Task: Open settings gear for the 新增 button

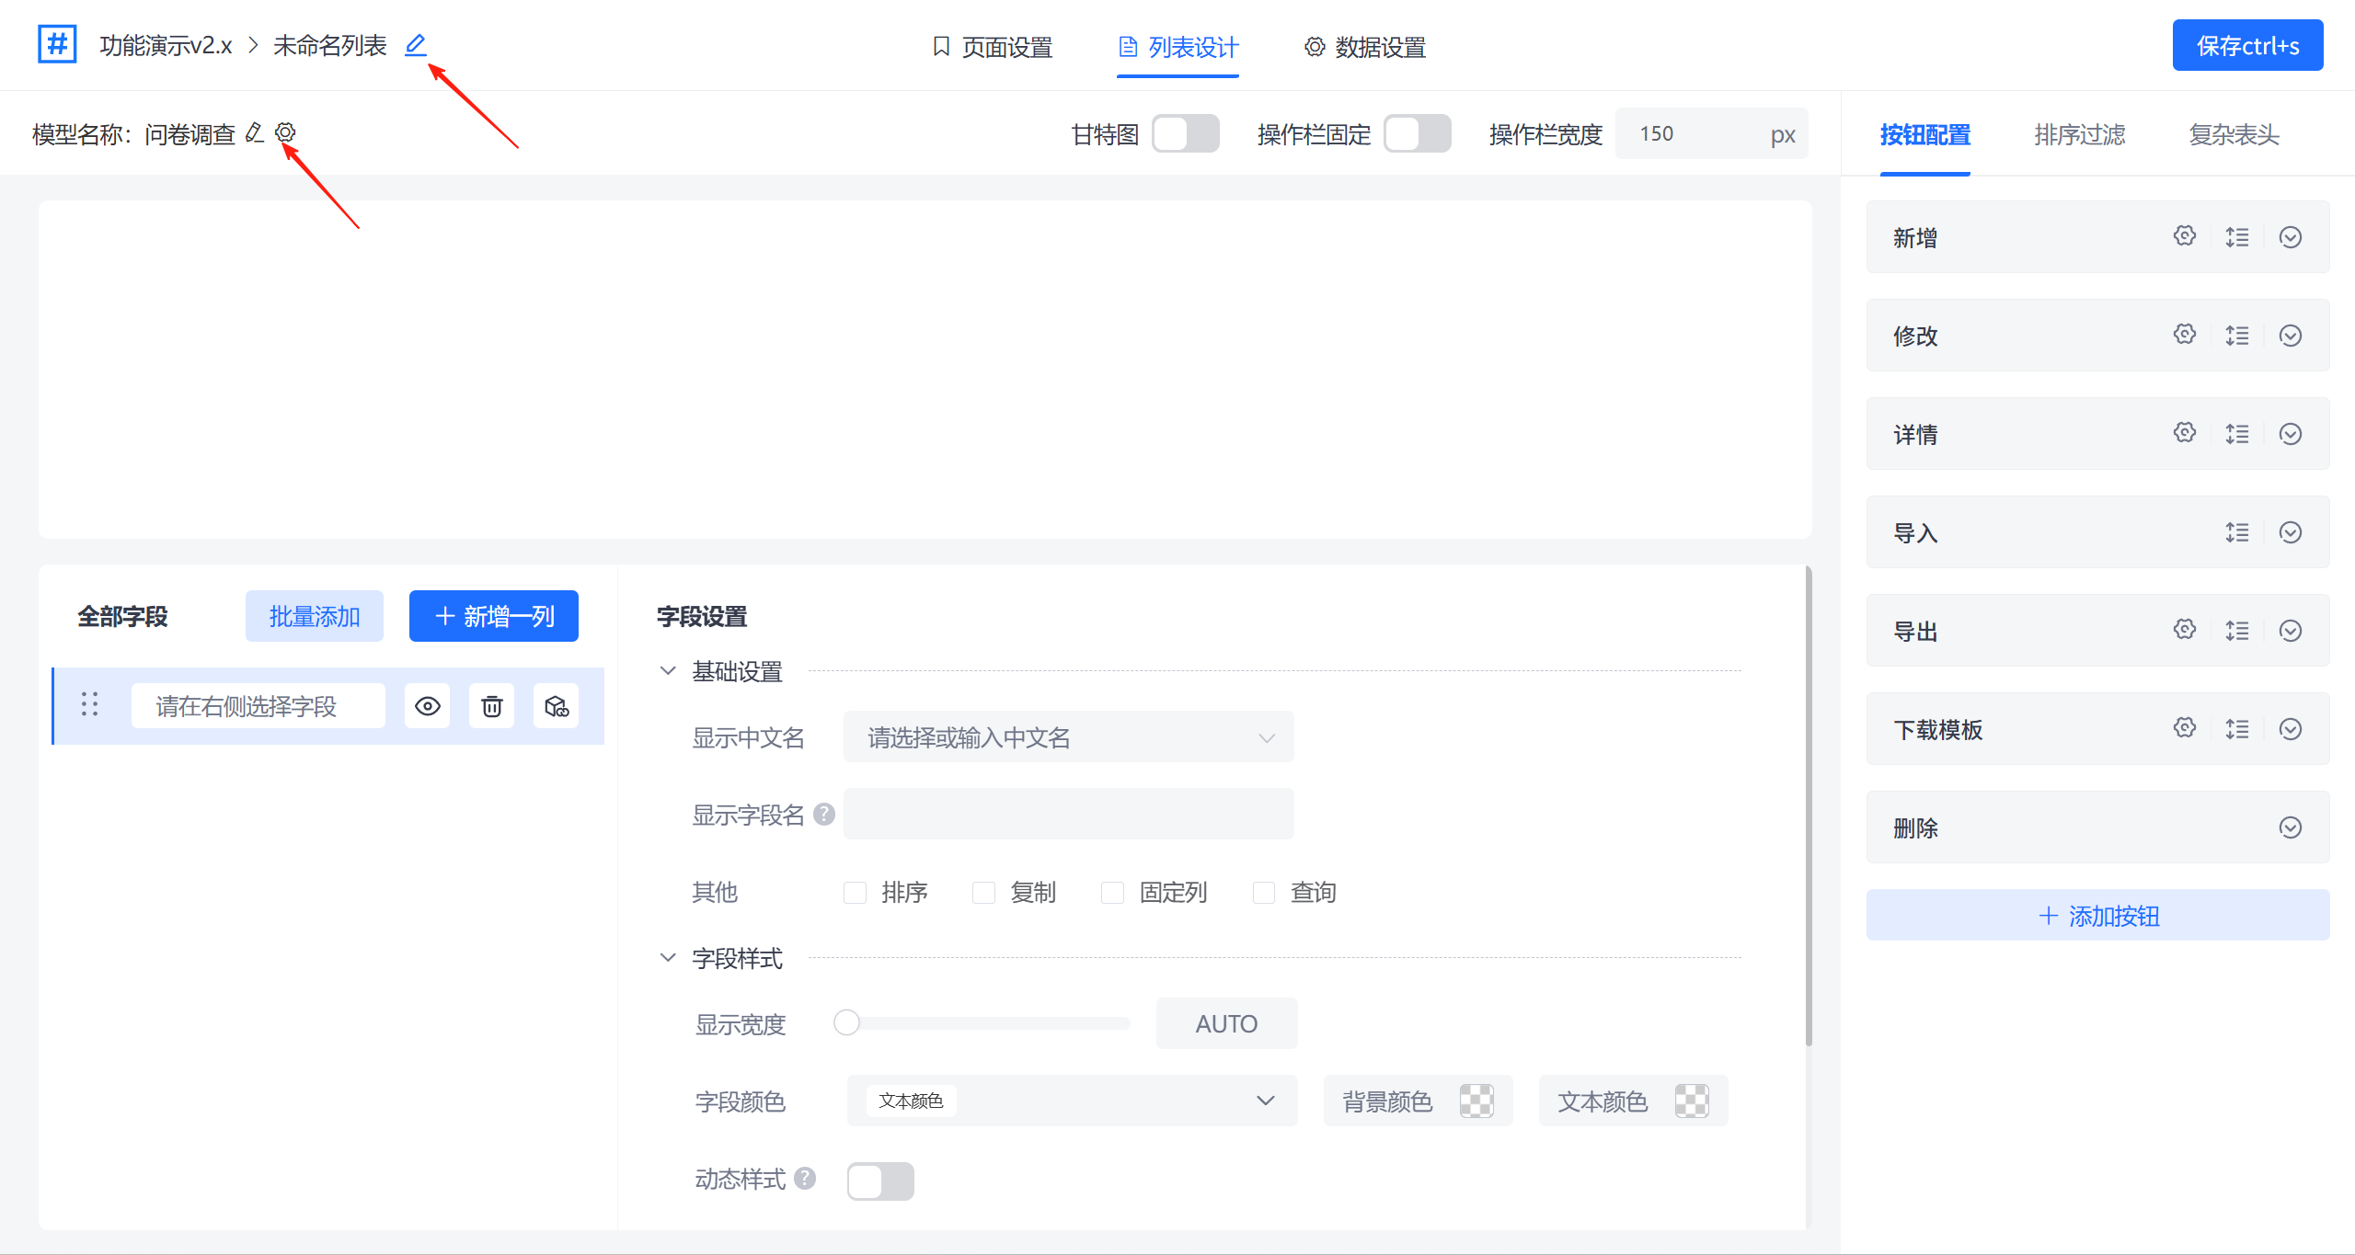Action: click(x=2185, y=236)
